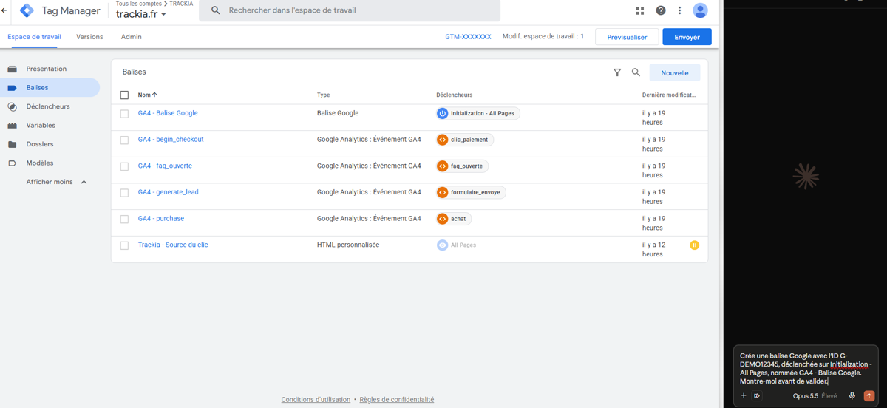Open Déclencheurs in the sidebar

point(50,106)
